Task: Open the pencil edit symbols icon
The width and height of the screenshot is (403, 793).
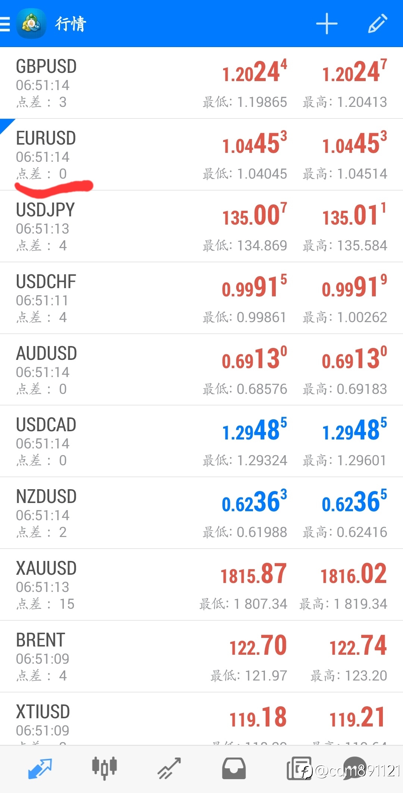Action: 377,24
